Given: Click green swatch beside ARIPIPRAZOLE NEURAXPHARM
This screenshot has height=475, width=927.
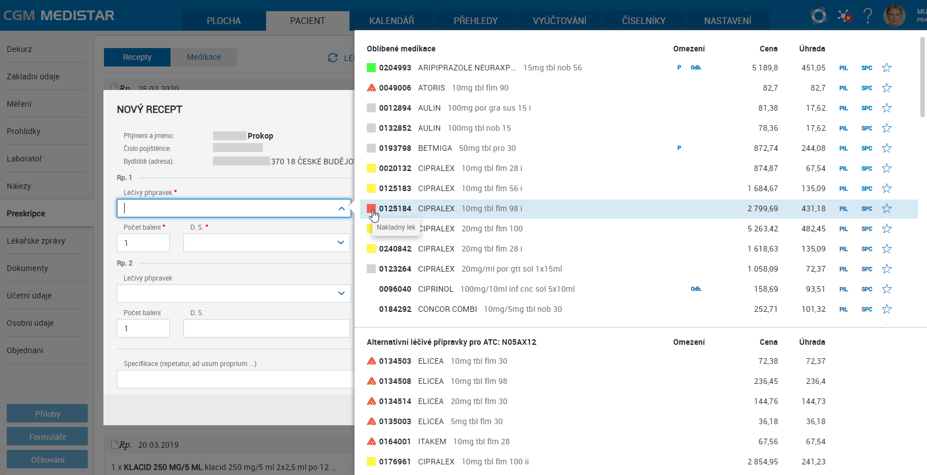Looking at the screenshot, I should click(371, 68).
